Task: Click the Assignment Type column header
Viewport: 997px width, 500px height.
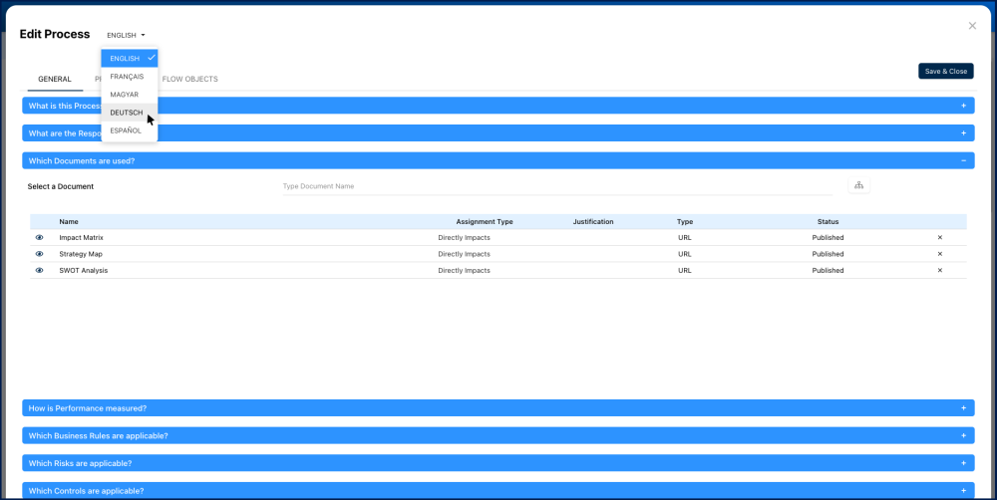Action: pos(485,222)
